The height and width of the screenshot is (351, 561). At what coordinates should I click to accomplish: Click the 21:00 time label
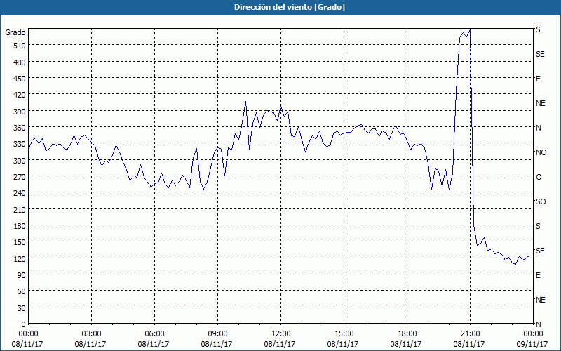[x=470, y=334]
